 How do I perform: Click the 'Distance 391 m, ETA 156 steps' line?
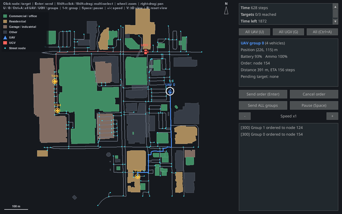click(x=268, y=70)
